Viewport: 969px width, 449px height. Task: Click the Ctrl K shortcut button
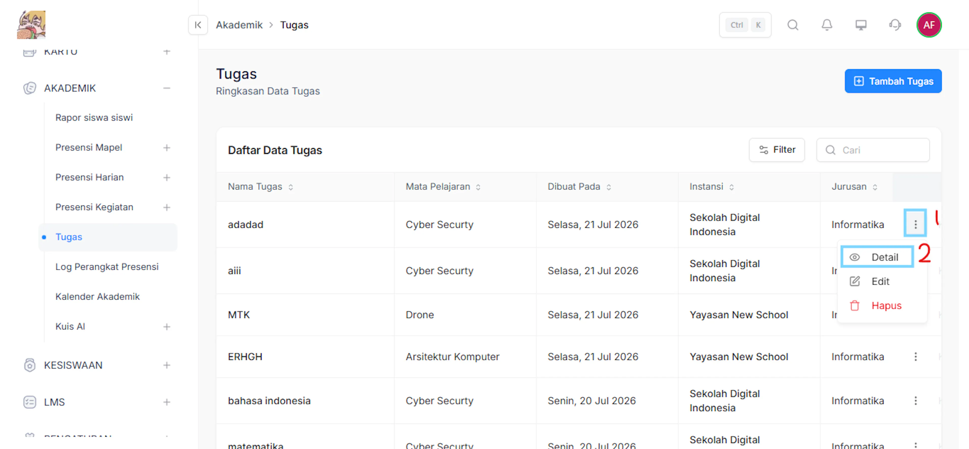tap(745, 25)
